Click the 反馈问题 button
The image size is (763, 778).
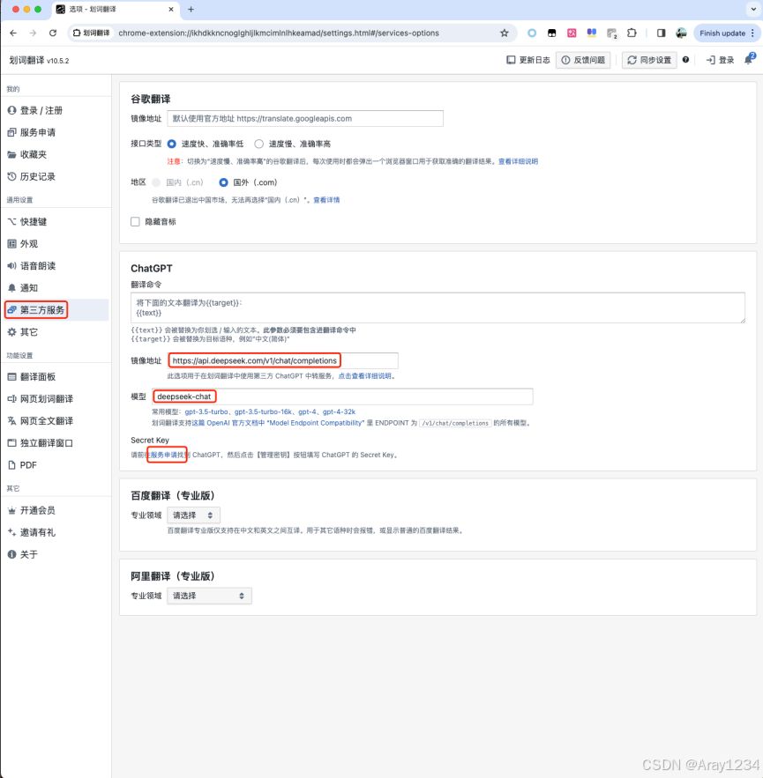583,60
